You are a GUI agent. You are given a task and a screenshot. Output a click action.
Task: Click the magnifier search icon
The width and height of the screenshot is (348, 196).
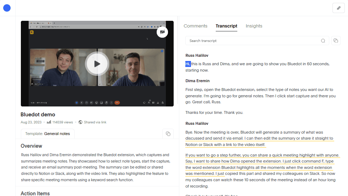coord(323,41)
